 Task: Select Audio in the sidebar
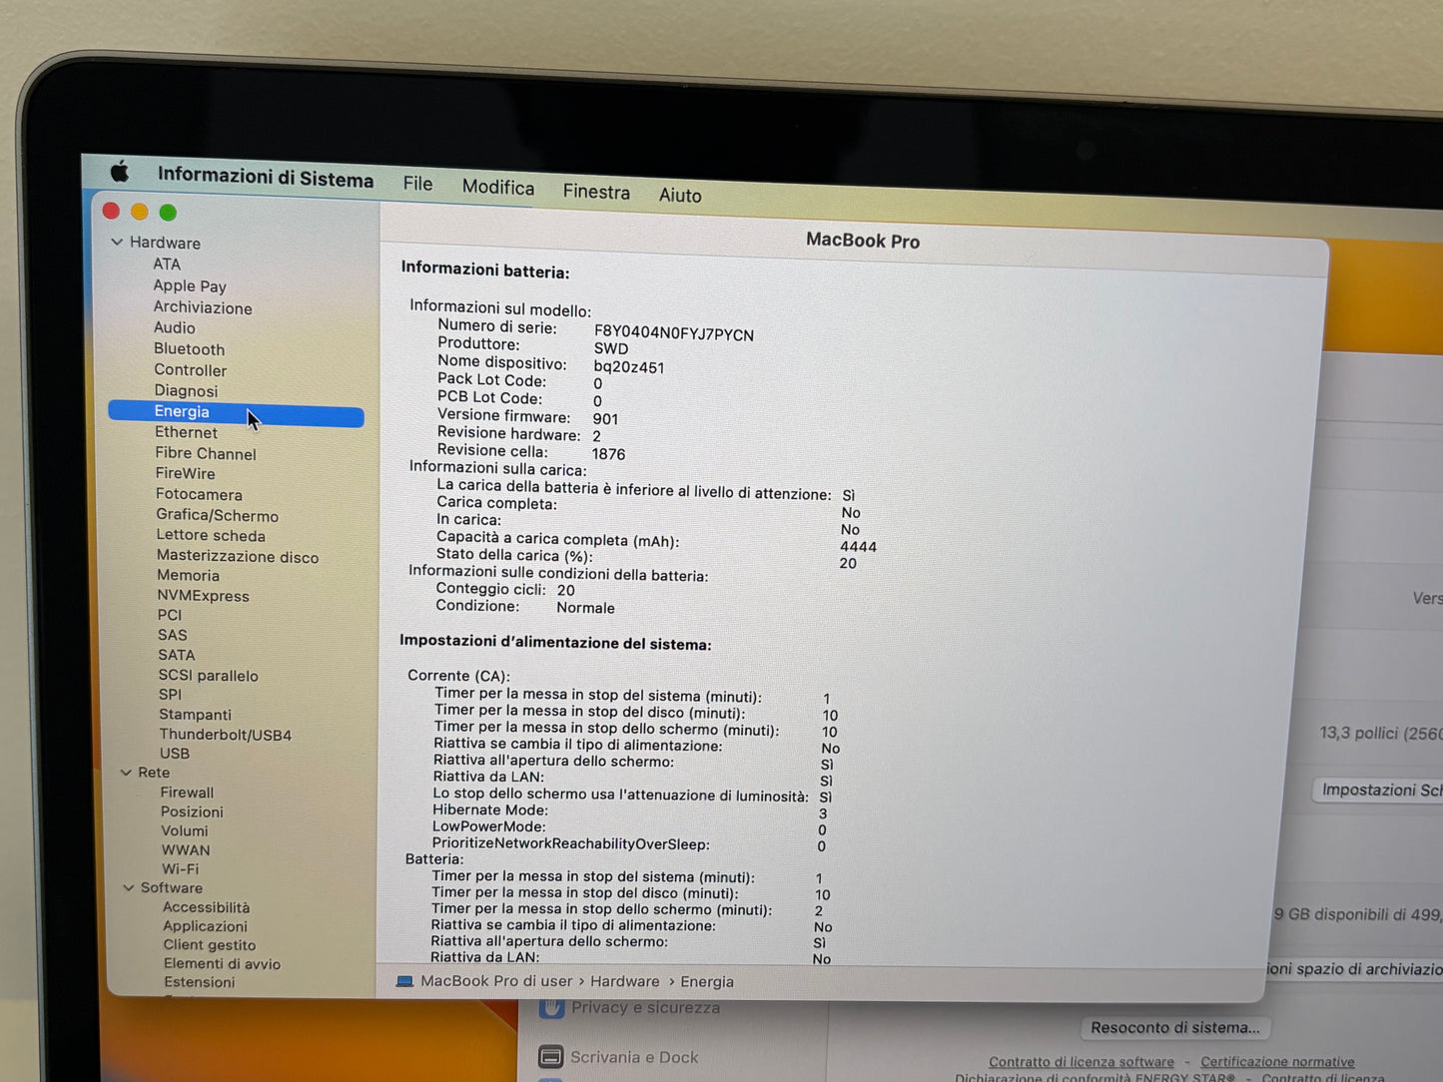175,328
